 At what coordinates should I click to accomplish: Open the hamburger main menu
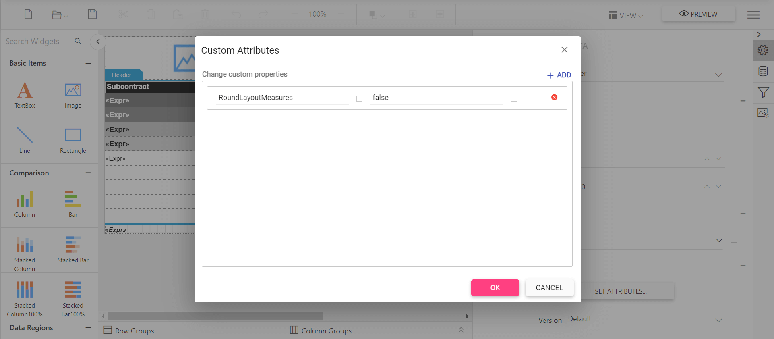(753, 15)
